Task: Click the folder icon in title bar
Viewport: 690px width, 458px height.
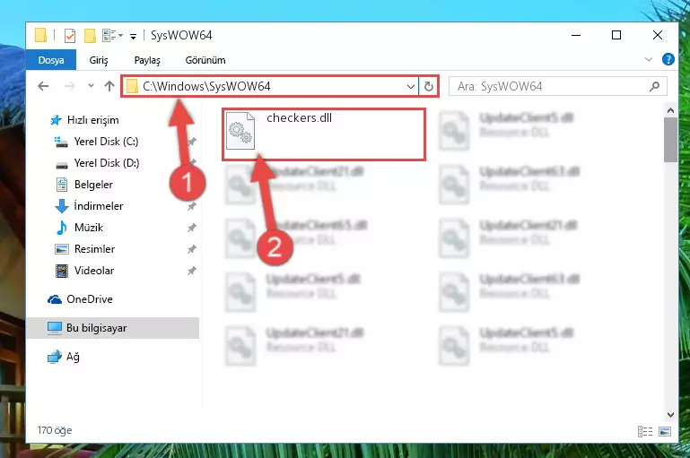Action: pyautogui.click(x=40, y=35)
